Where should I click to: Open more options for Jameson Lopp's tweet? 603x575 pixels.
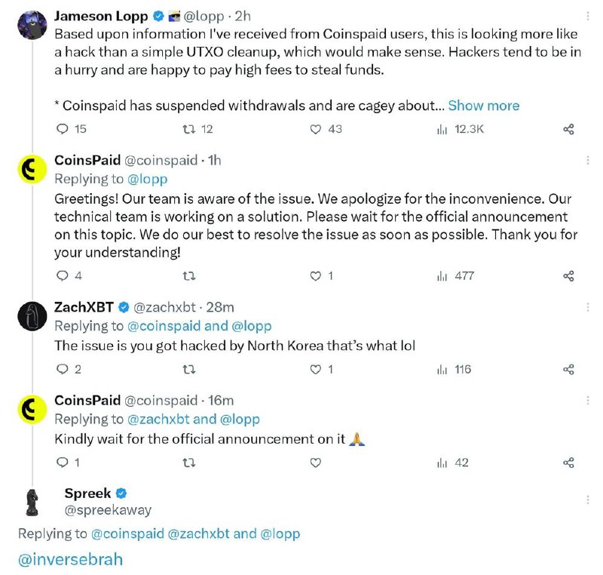(588, 16)
